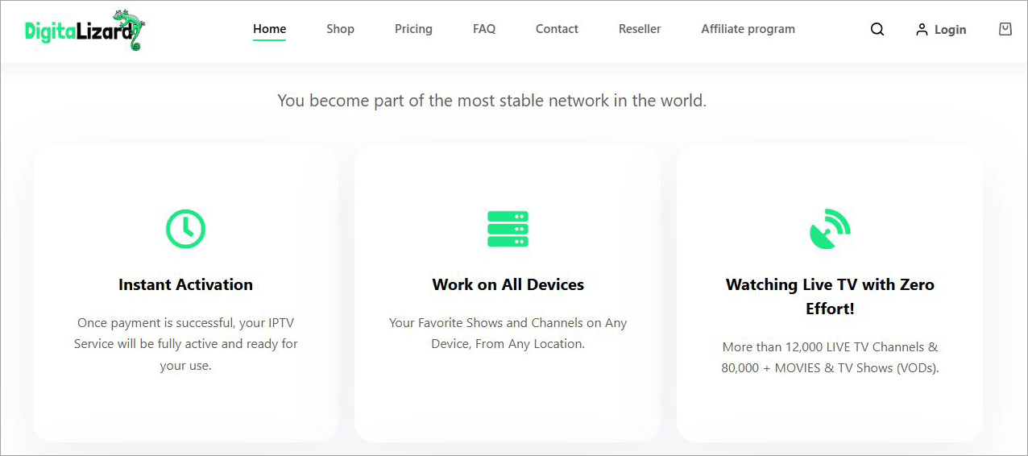Open the FAQ menu item
Image resolution: width=1028 pixels, height=456 pixels.
[x=484, y=29]
